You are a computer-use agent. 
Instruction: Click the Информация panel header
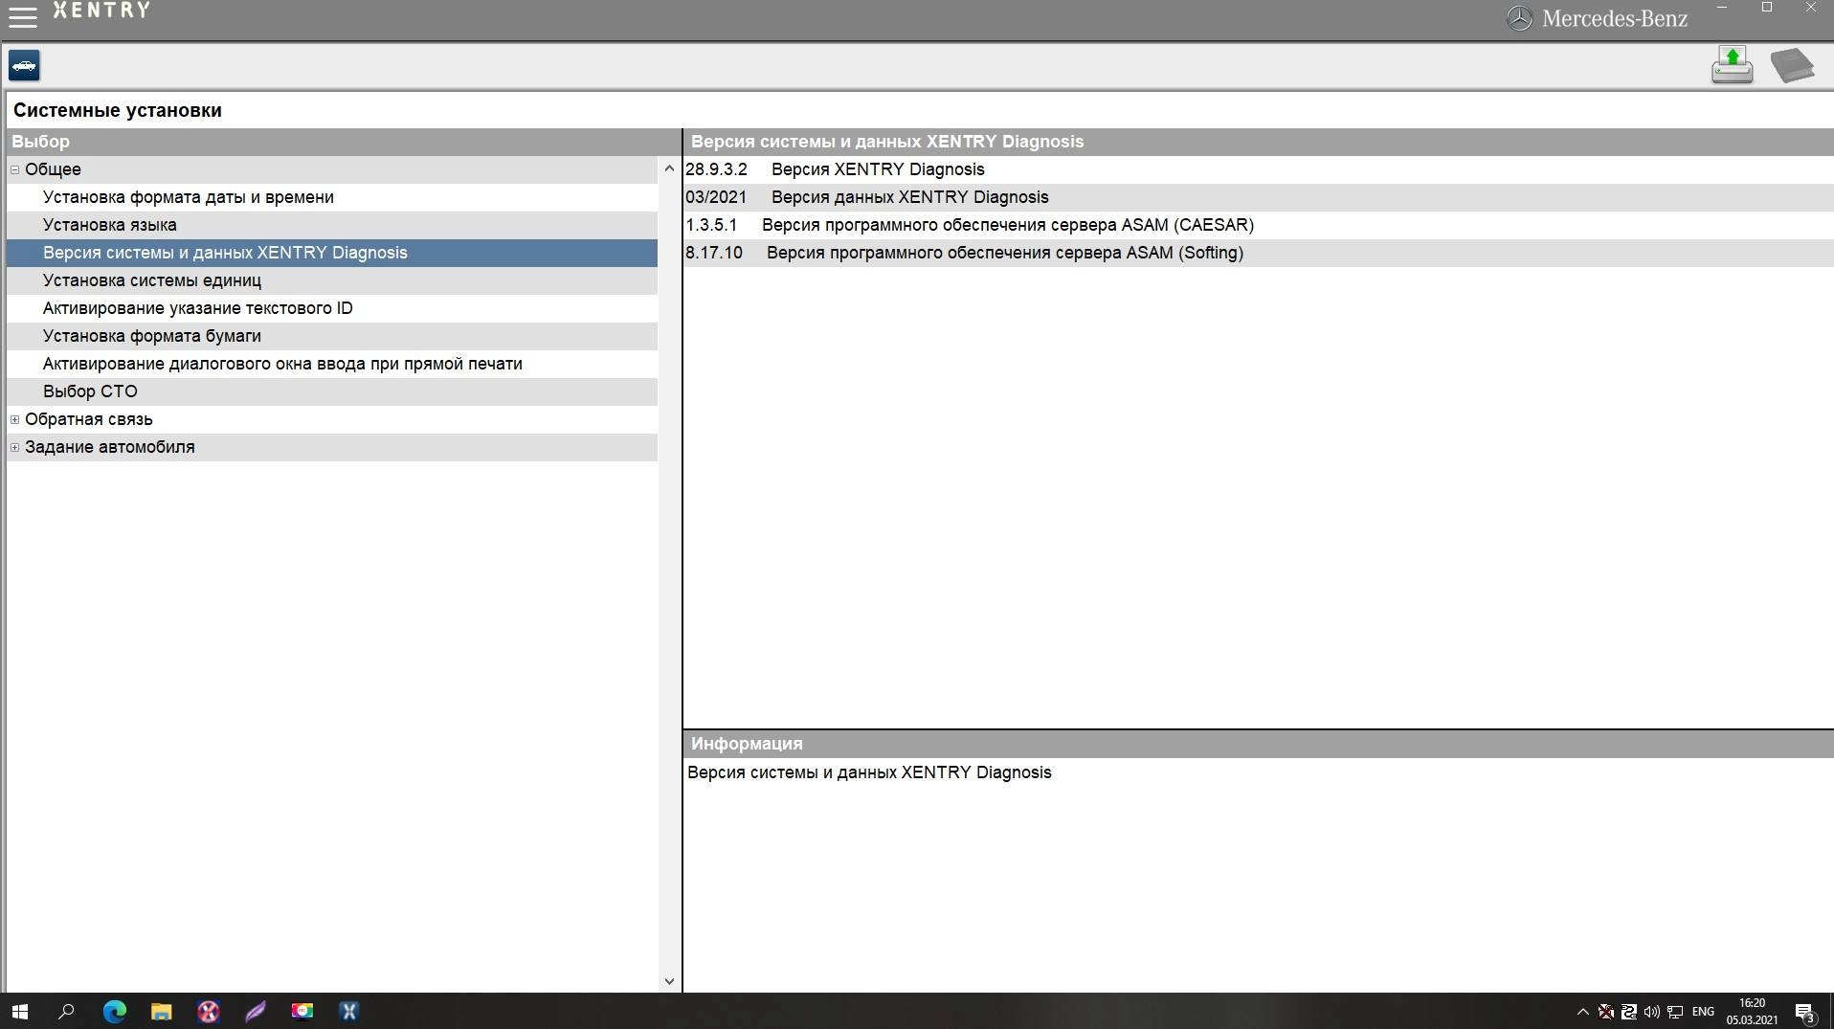coord(1258,744)
